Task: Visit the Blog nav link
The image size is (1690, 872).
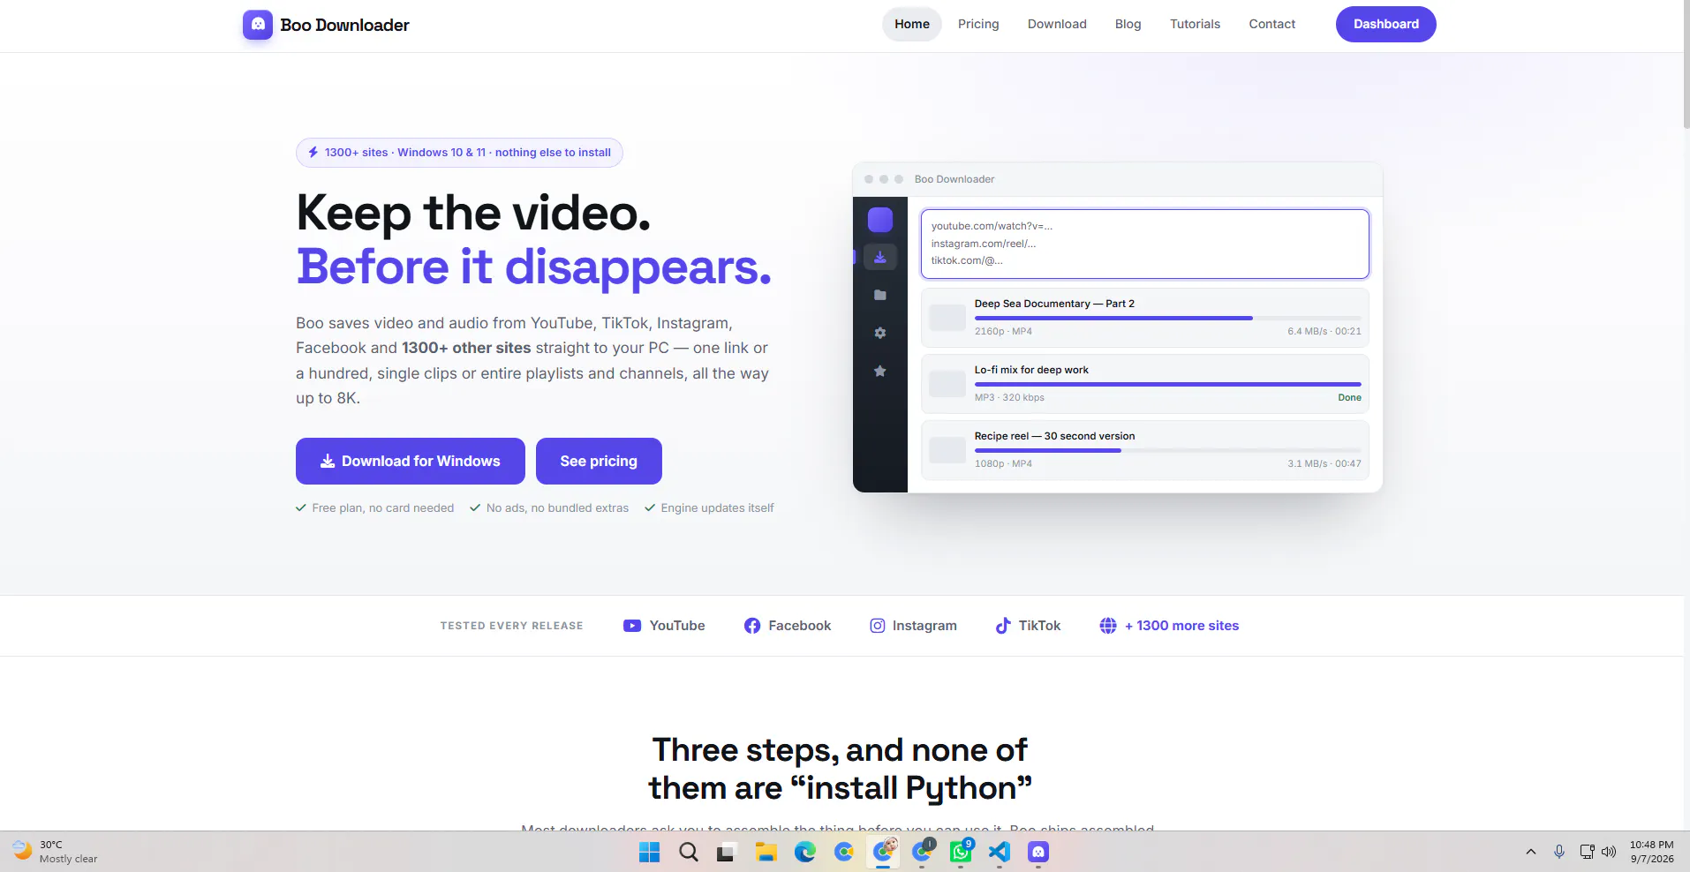Action: 1128,24
